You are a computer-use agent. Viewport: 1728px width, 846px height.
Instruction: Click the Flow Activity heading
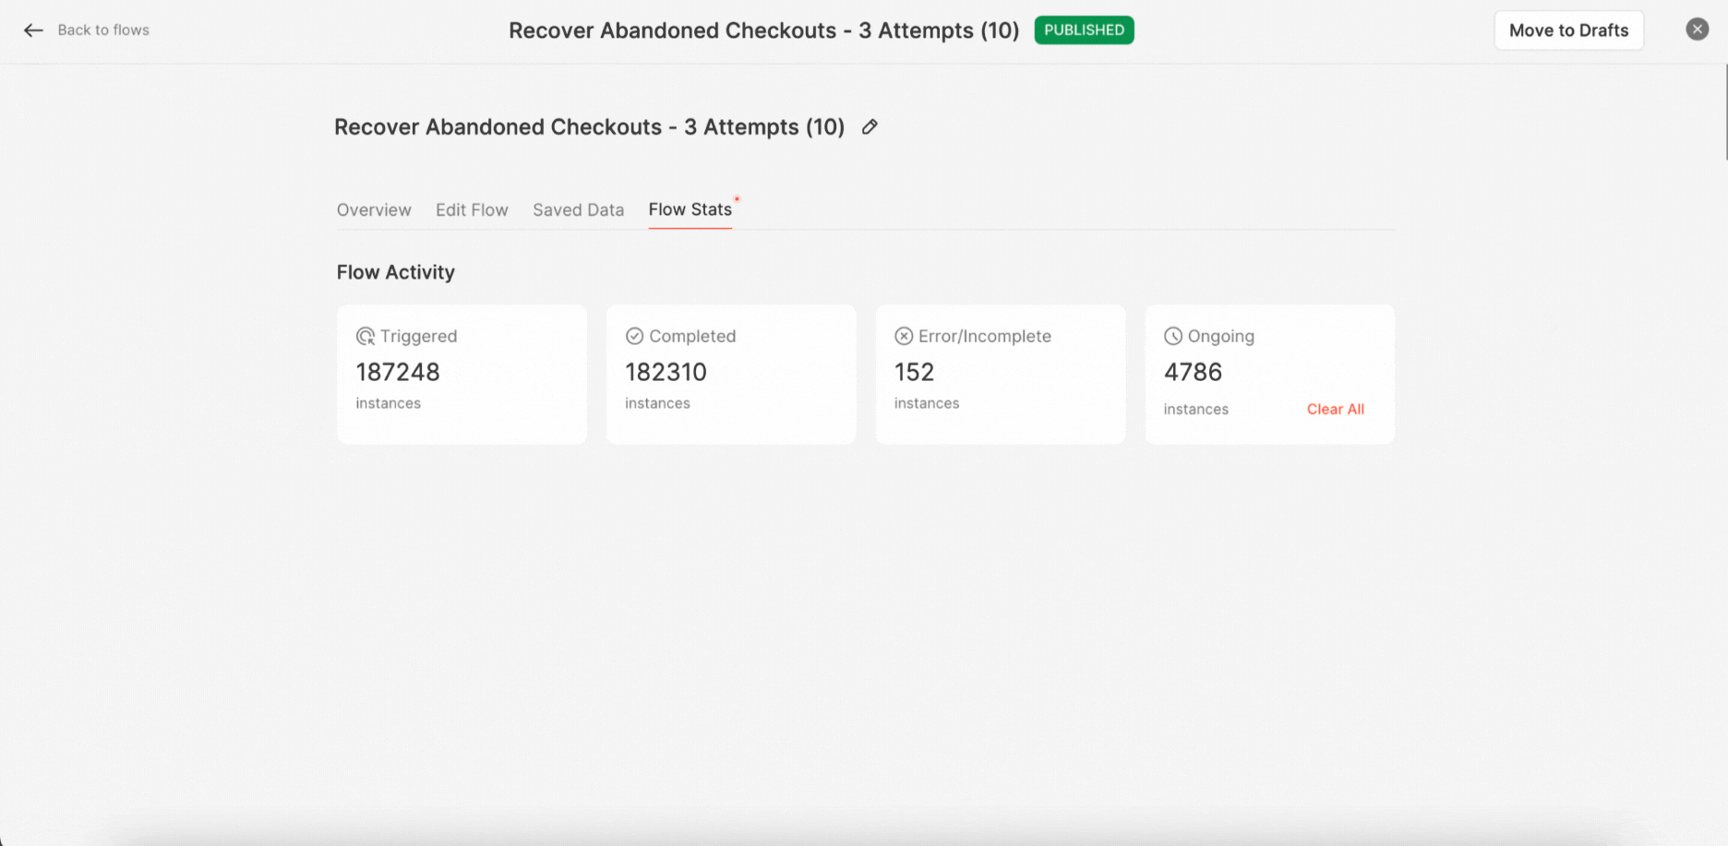(395, 272)
